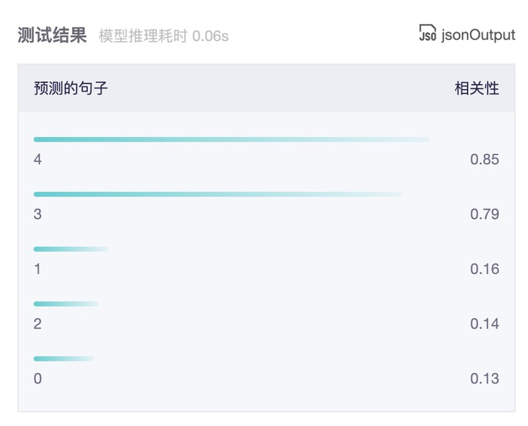Click the 0.16 relevance score
528x426 pixels.
pos(485,269)
